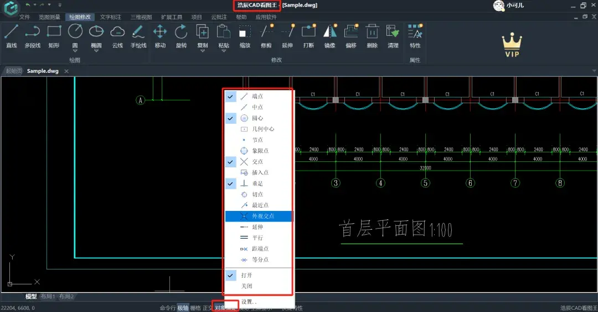Enable 最近点 nearest snap

pos(259,205)
